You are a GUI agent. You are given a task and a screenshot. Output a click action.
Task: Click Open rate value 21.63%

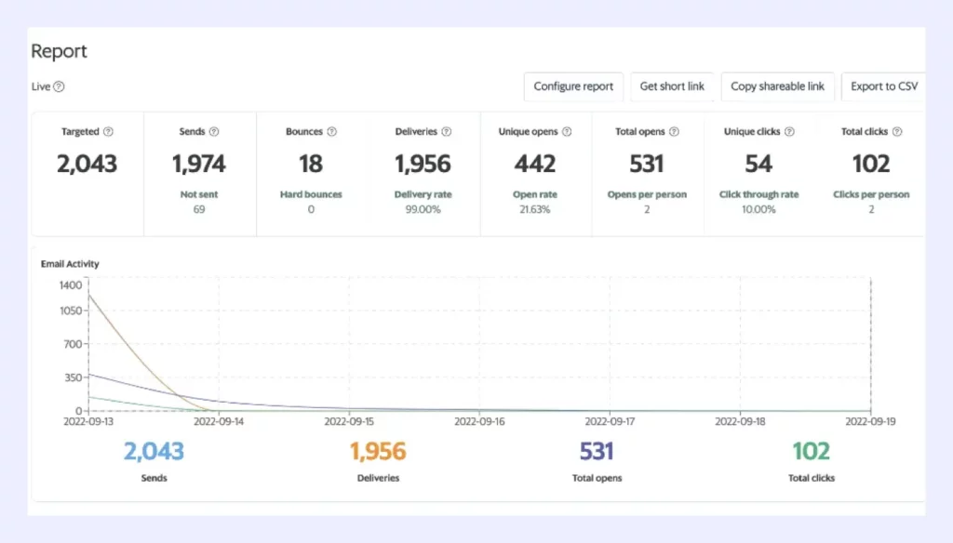pyautogui.click(x=535, y=209)
